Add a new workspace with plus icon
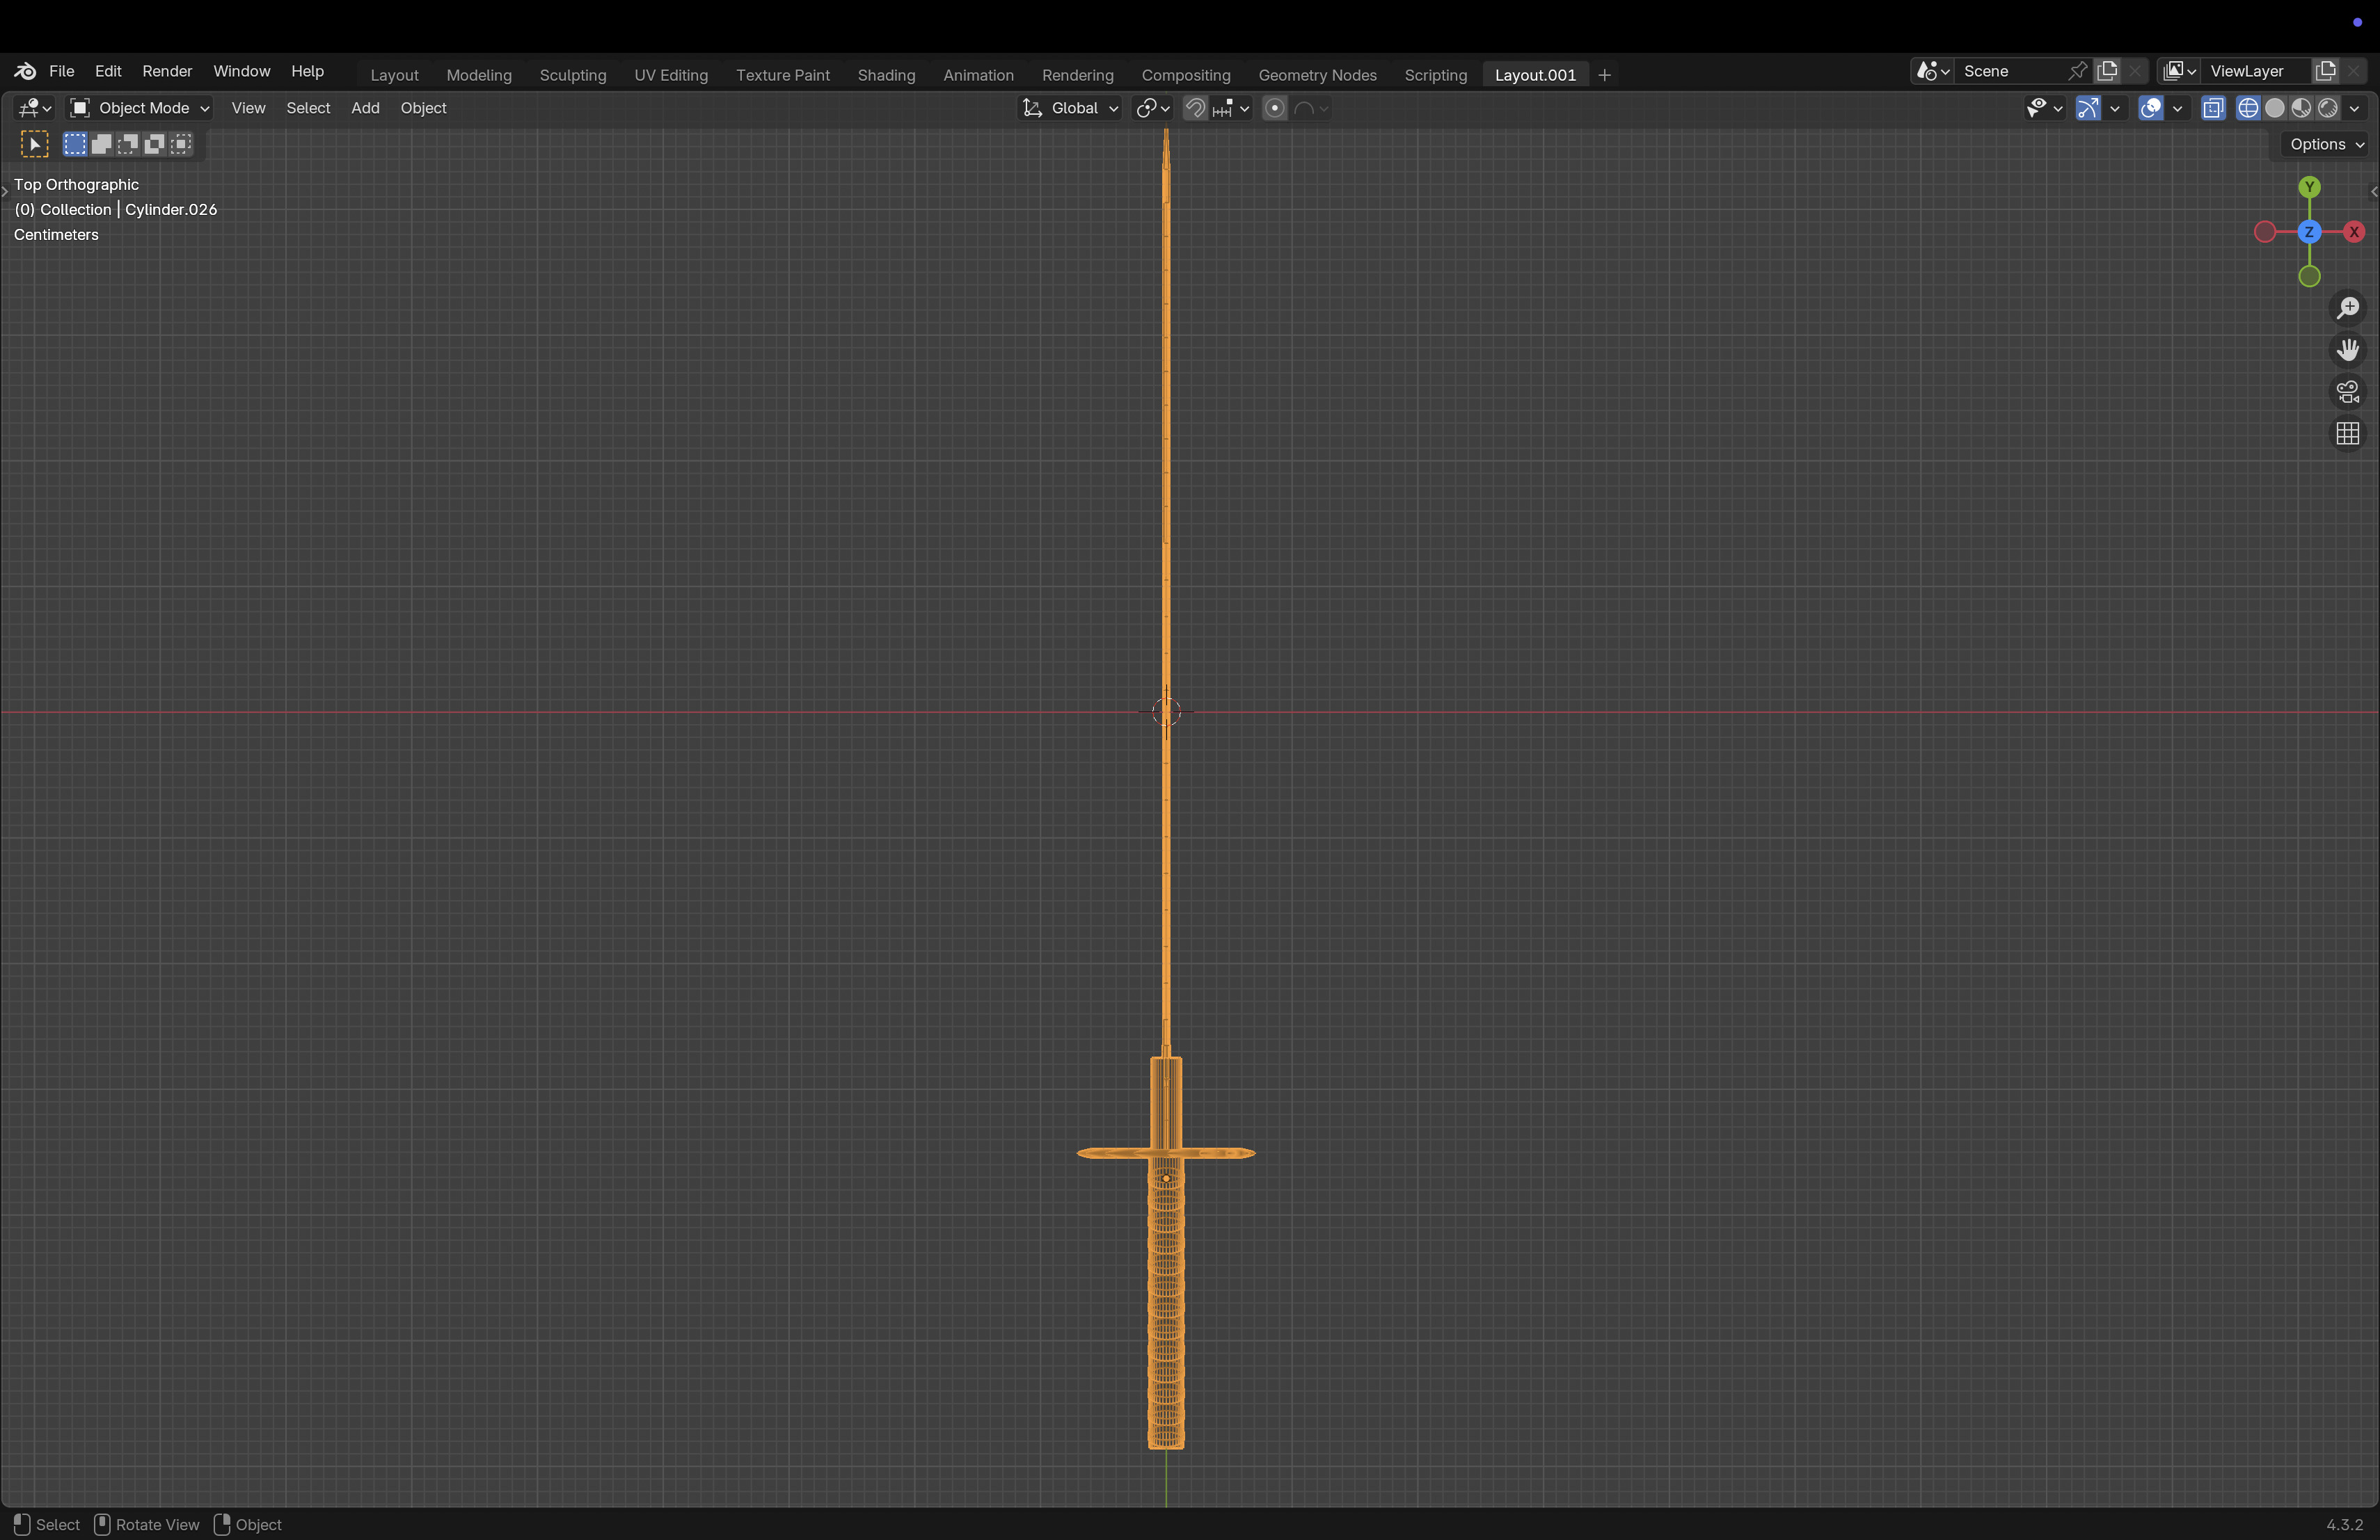Image resolution: width=2380 pixels, height=1540 pixels. point(1604,75)
